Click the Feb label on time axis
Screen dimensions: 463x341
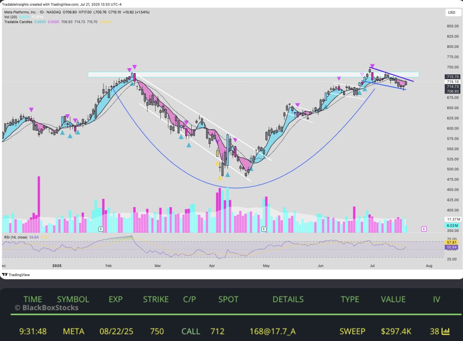pyautogui.click(x=109, y=266)
